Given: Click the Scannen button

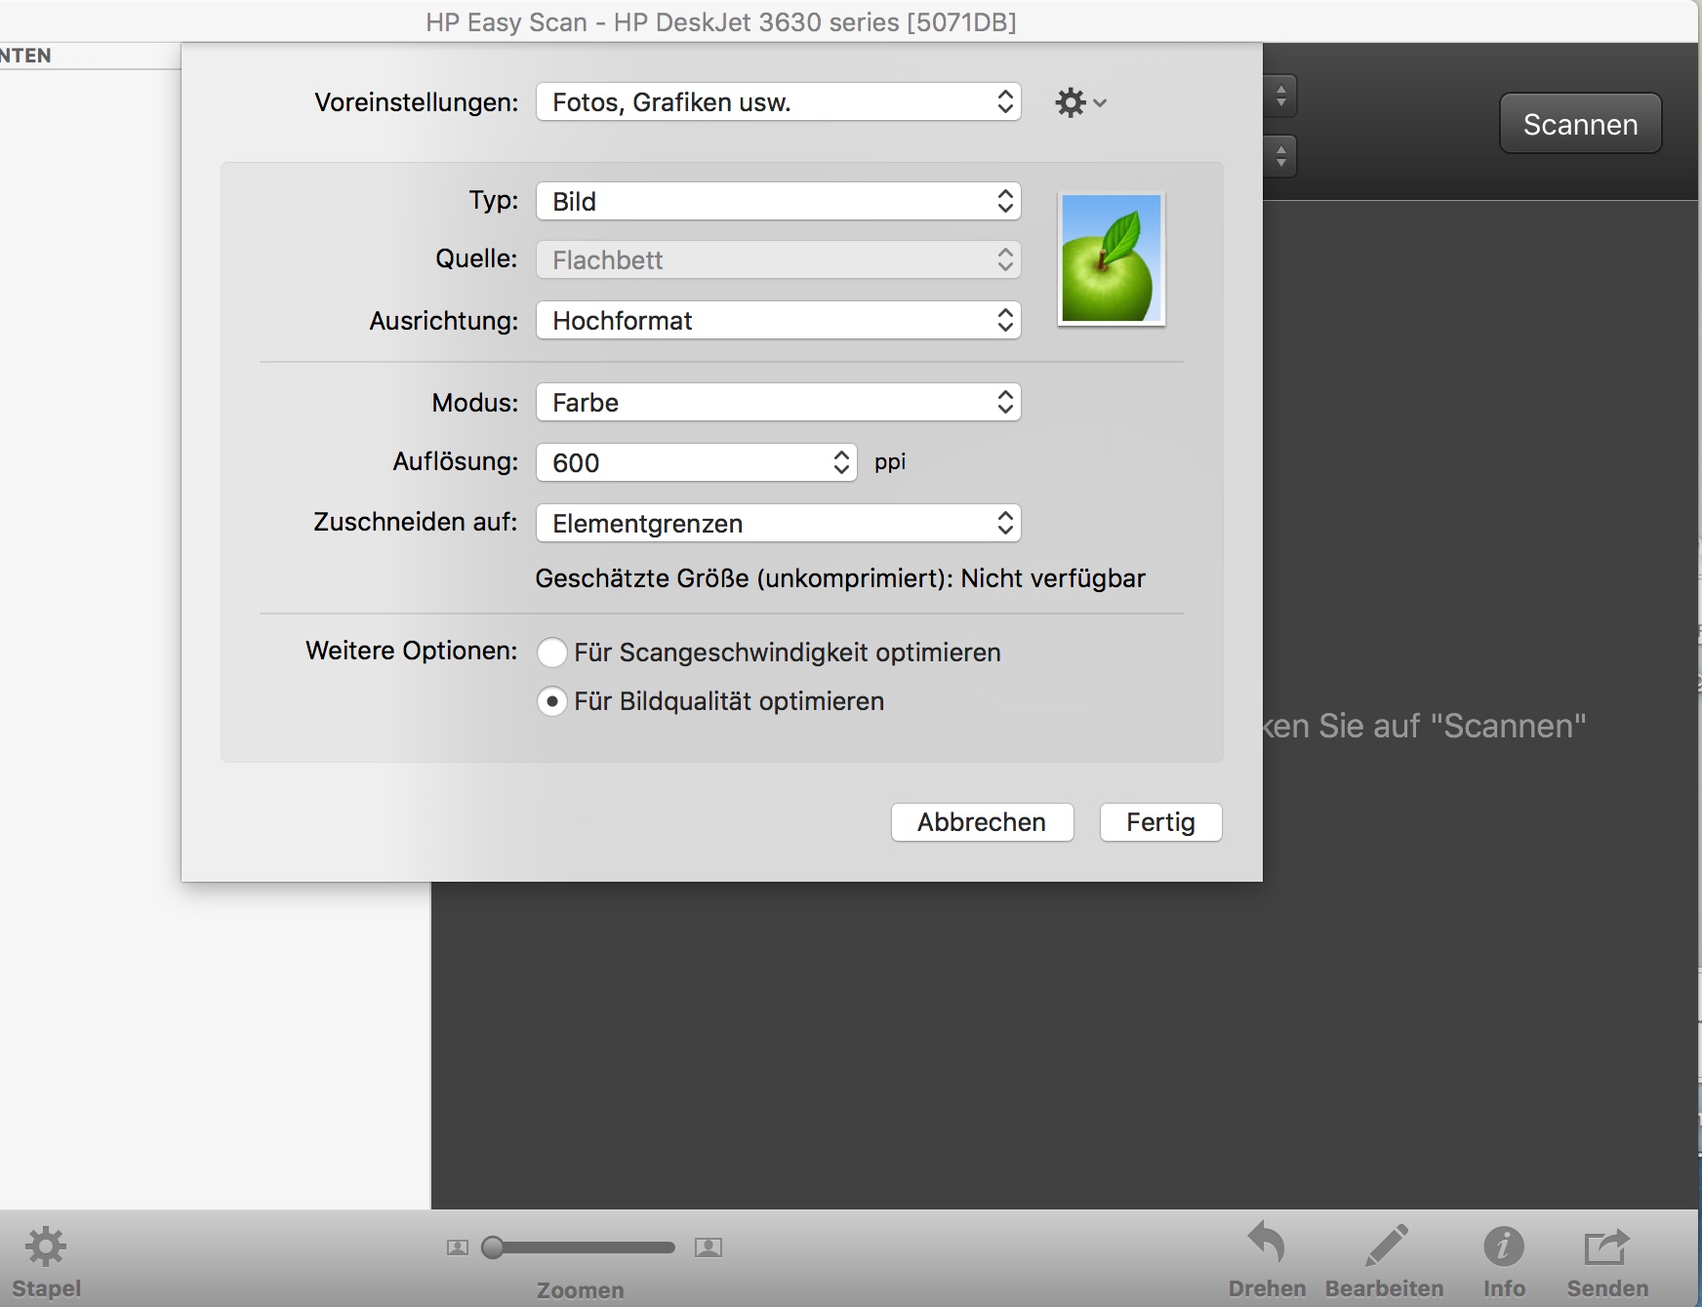Looking at the screenshot, I should [x=1580, y=124].
